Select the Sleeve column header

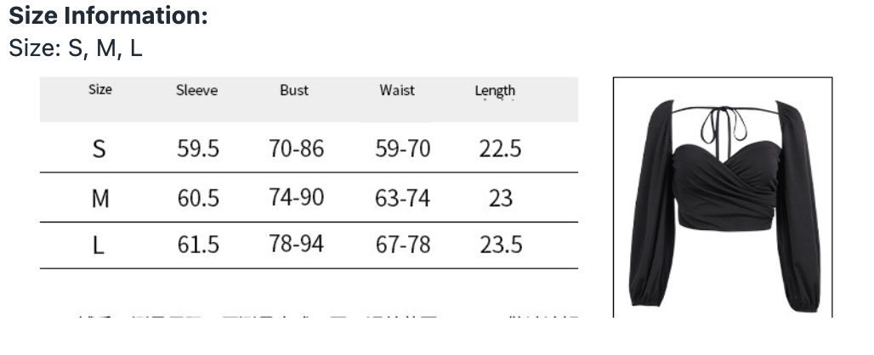tap(196, 90)
